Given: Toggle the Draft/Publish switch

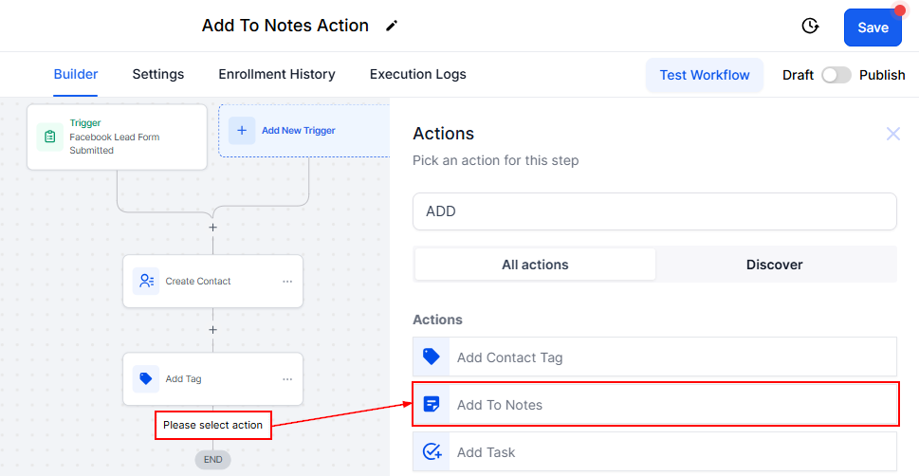Looking at the screenshot, I should 836,75.
